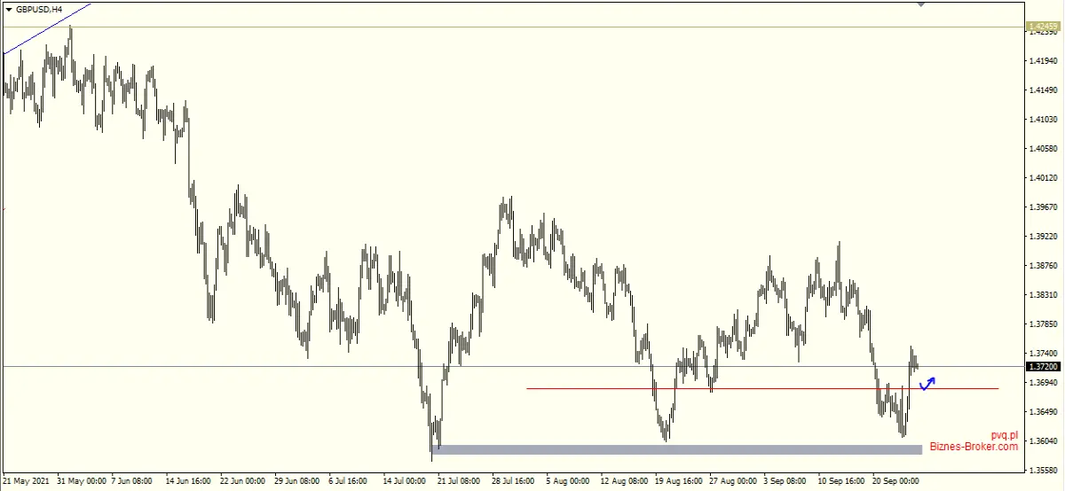This screenshot has height=491, width=1065.
Task: Click the 14 Jun 16:00 time label
Action: 189,481
